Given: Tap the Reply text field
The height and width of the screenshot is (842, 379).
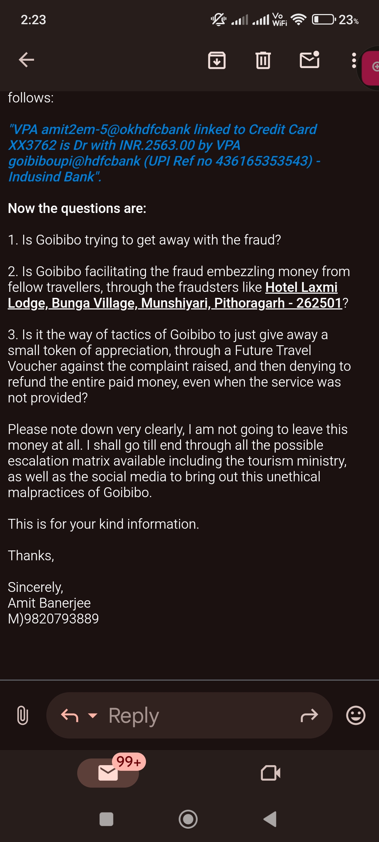Looking at the screenshot, I should tap(189, 715).
